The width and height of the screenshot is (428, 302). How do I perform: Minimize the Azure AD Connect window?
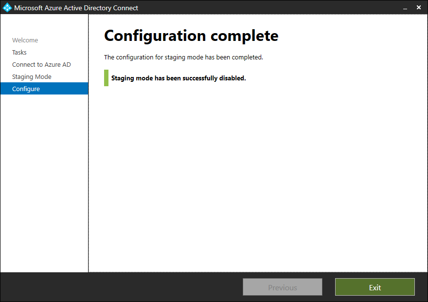click(405, 8)
